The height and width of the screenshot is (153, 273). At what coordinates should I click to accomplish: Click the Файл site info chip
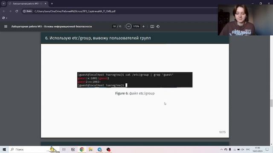(27, 11)
